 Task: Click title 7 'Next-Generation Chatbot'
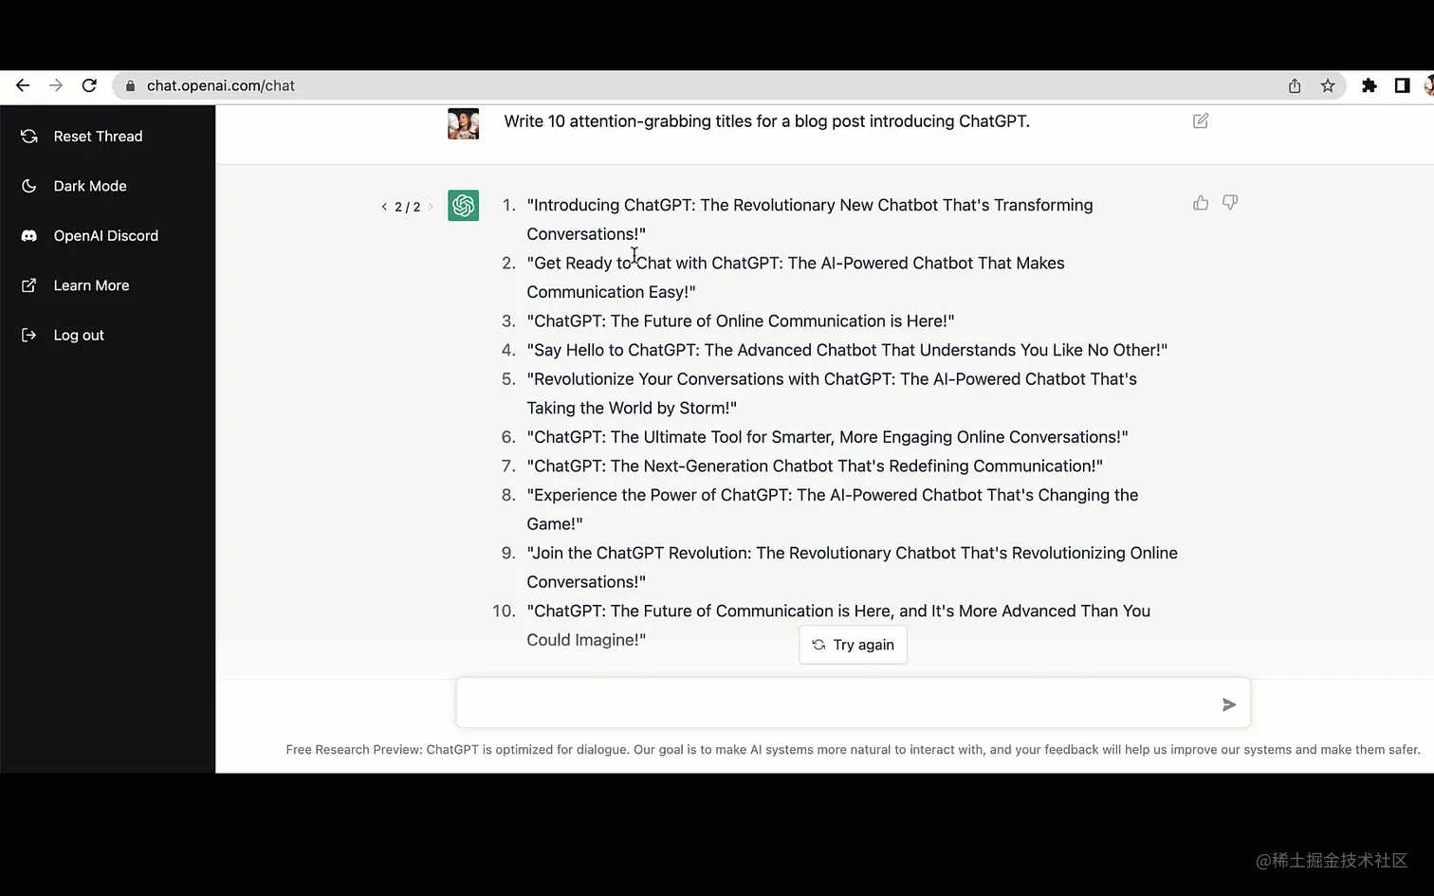click(741, 466)
